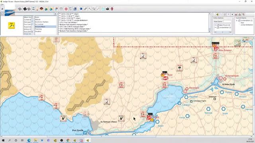Select Suppression entry in the left list
255x143 pixels.
[27, 27]
